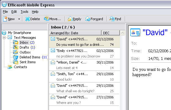Open the Inbox folder
The width and height of the screenshot is (171, 110).
24,42
